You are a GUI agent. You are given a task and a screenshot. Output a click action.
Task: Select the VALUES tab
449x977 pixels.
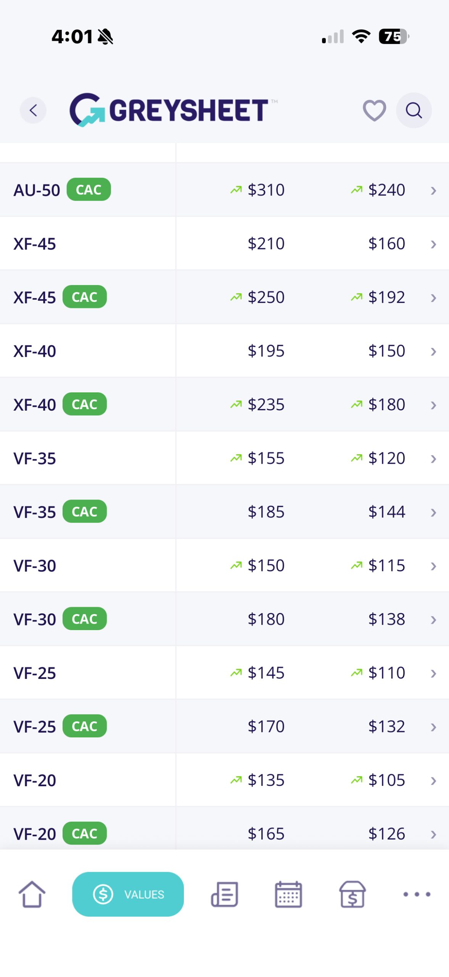click(x=128, y=894)
